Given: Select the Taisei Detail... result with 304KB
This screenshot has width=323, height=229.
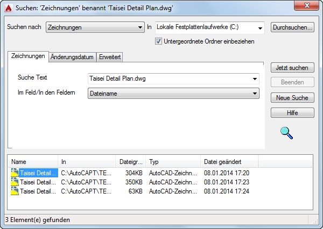Looking at the screenshot, I should coord(38,173).
